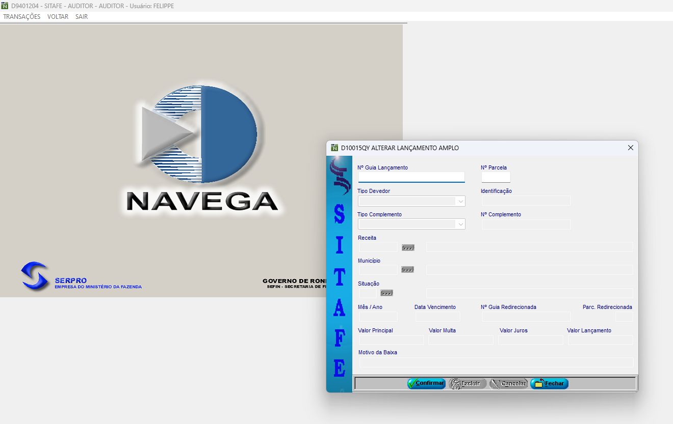The image size is (673, 424).
Task: Open the TRANSAÇÕES menu
Action: coord(22,17)
